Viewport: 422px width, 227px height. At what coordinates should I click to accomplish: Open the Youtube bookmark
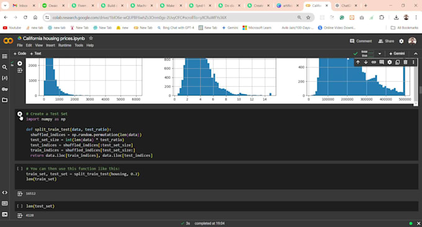12,28
